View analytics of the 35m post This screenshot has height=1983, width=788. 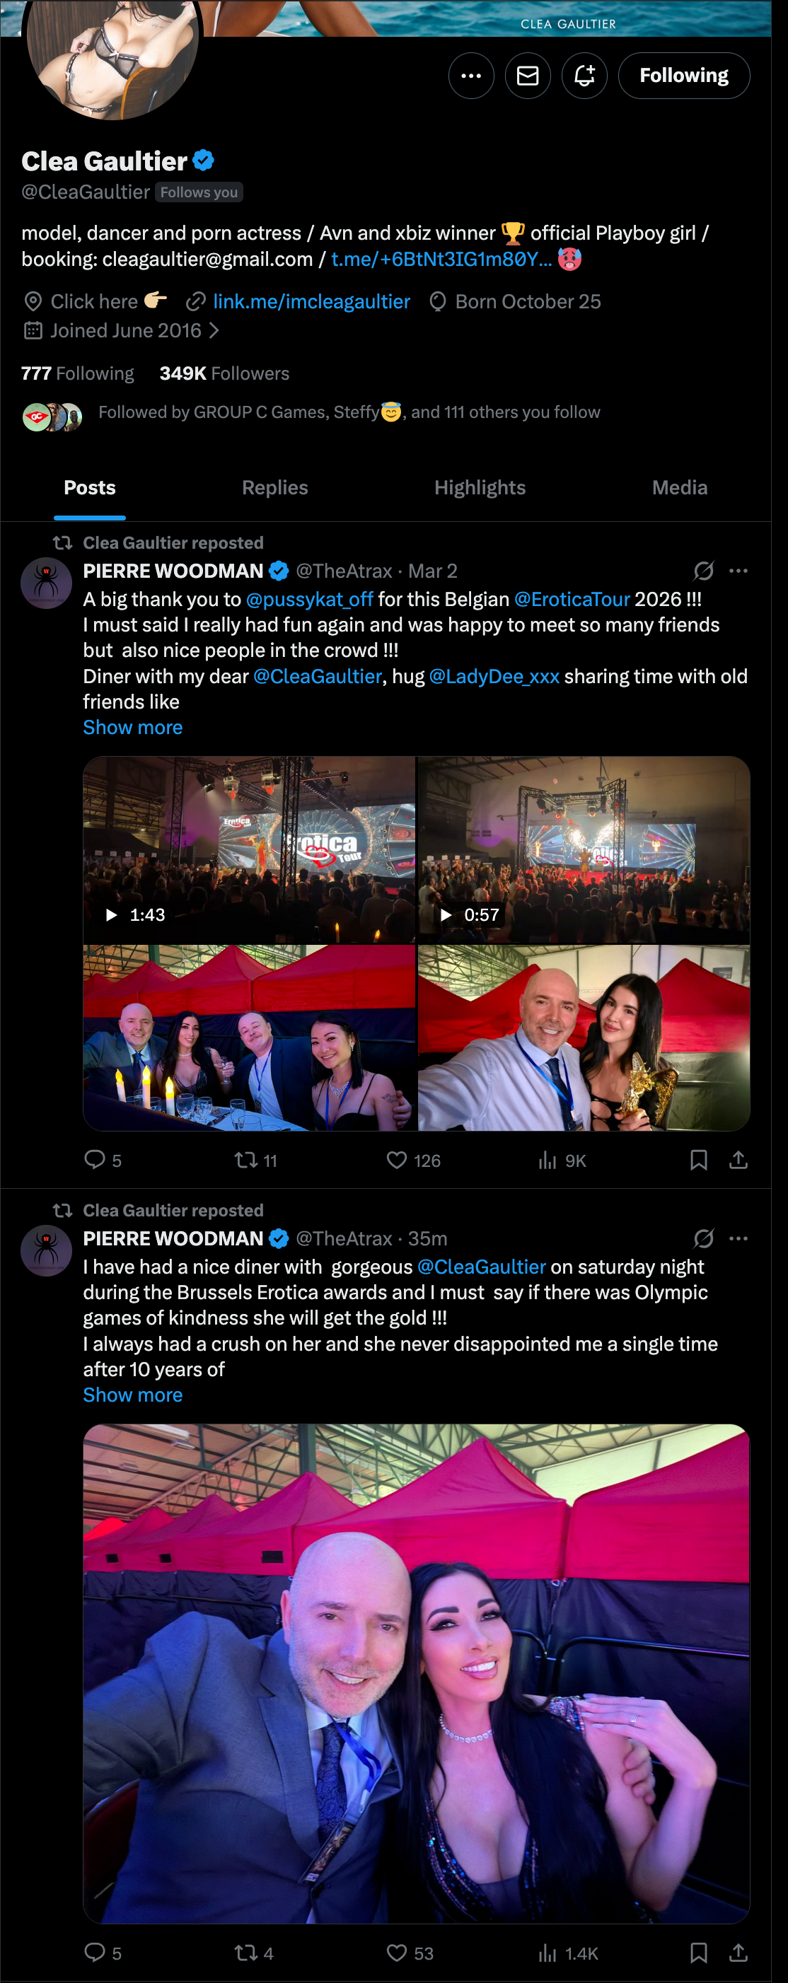(x=569, y=1953)
